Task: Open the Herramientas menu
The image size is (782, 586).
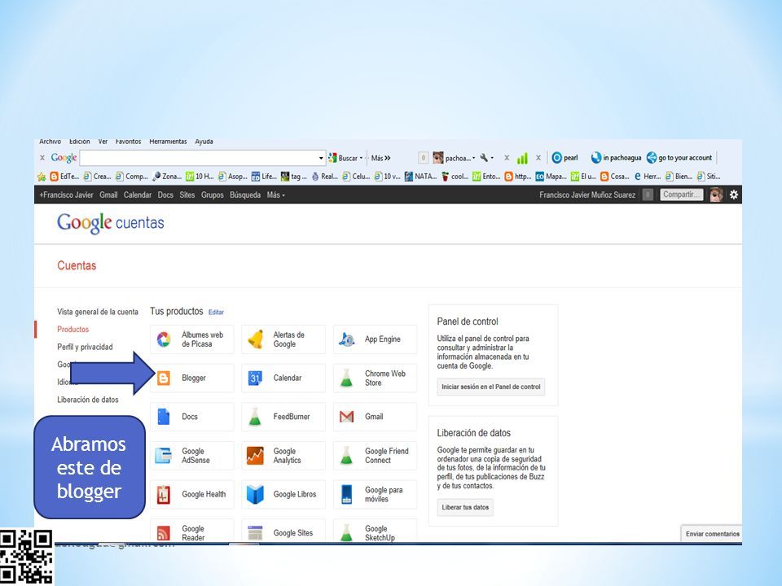Action: point(168,142)
